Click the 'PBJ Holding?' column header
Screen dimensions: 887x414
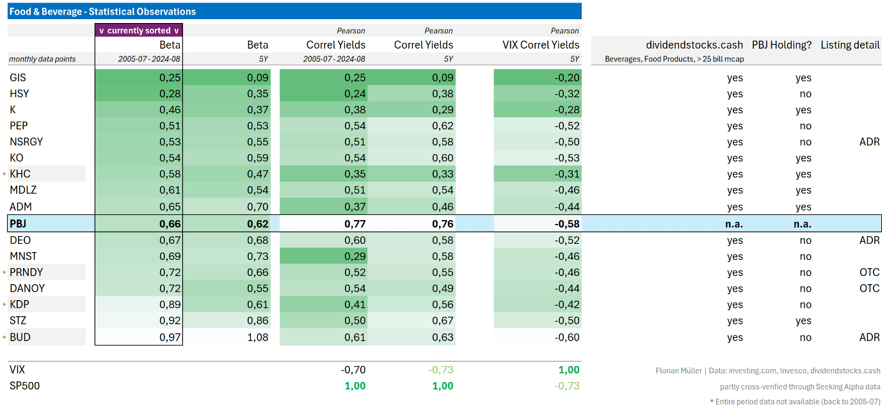point(781,45)
